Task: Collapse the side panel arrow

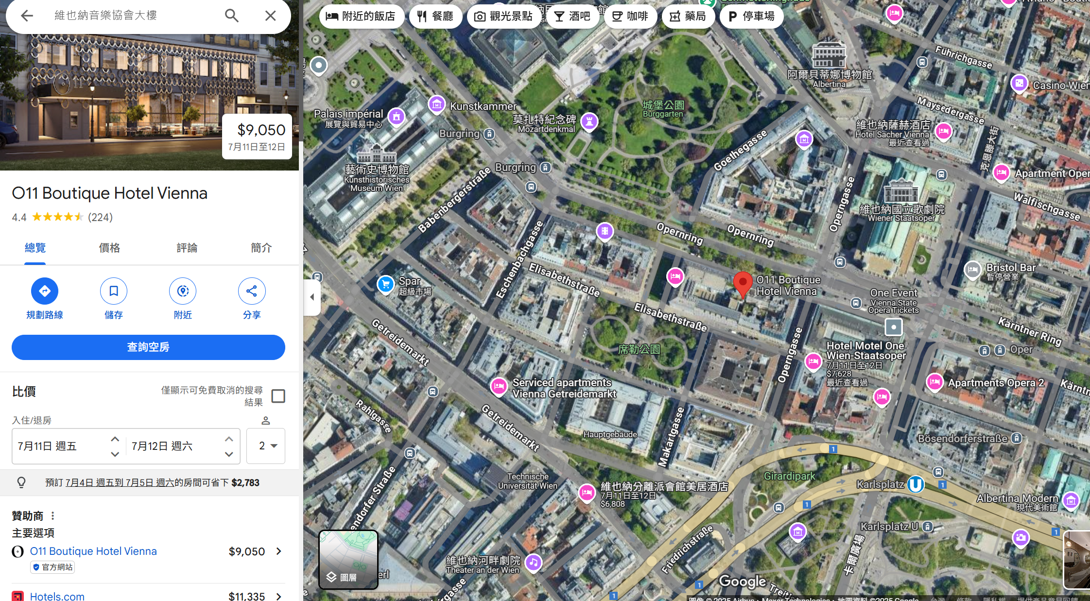Action: (312, 297)
